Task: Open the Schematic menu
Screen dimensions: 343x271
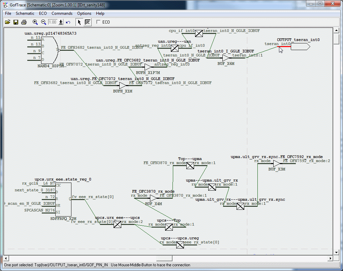Action: 25,13
